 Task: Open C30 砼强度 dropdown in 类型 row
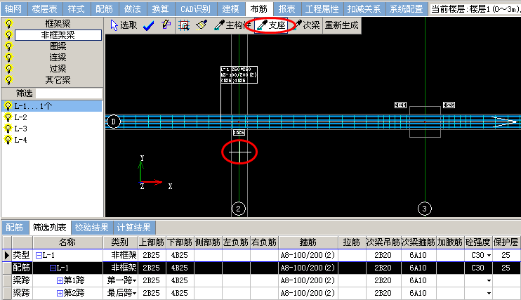click(489, 256)
